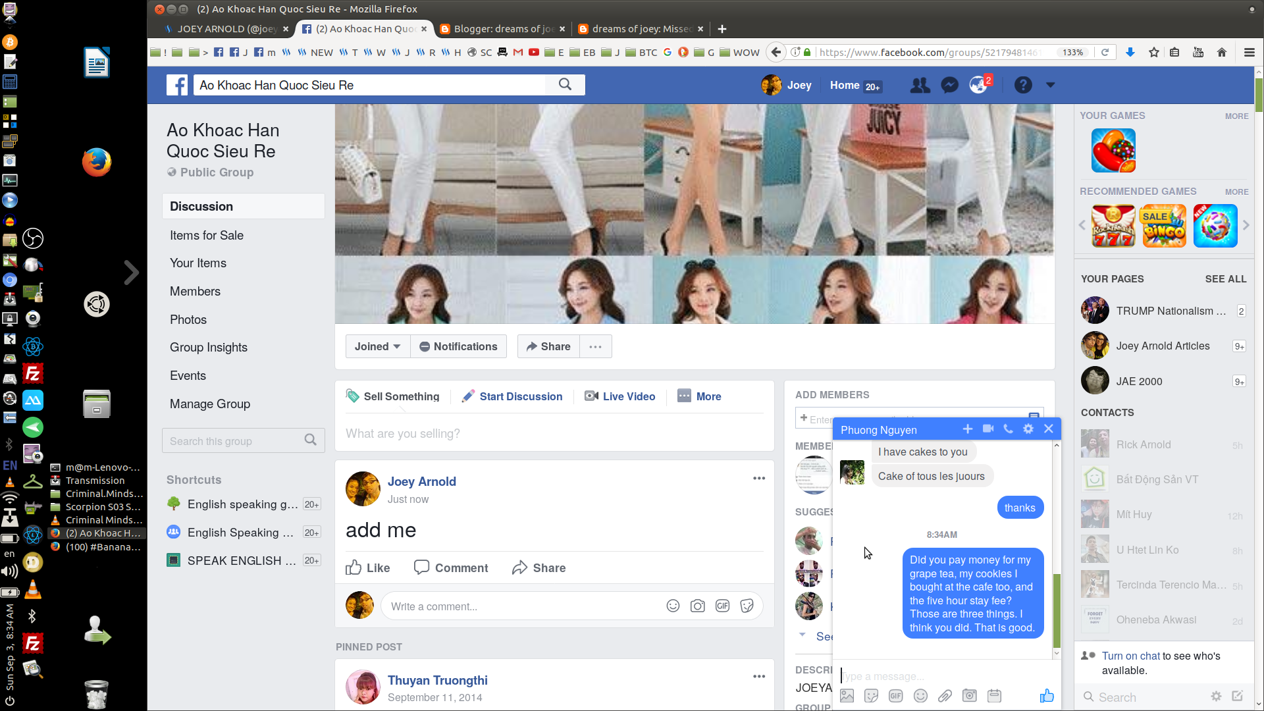
Task: Select 'Items for Sale' in the group sidebar
Action: click(x=207, y=235)
